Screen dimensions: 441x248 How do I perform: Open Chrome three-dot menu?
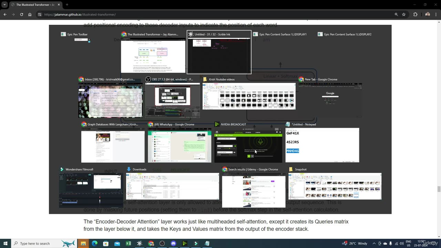436,14
